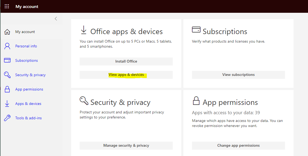Click the key icon for Security & privacy
308x156 pixels.
(7, 75)
